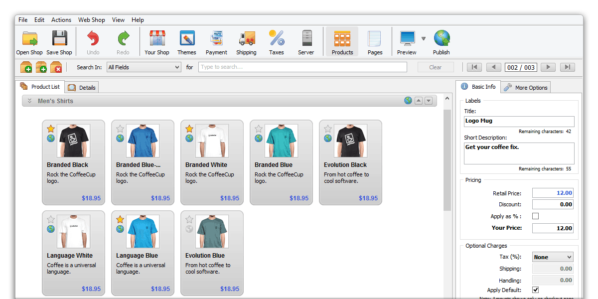598x299 pixels.
Task: Open the Pages section
Action: (x=375, y=42)
